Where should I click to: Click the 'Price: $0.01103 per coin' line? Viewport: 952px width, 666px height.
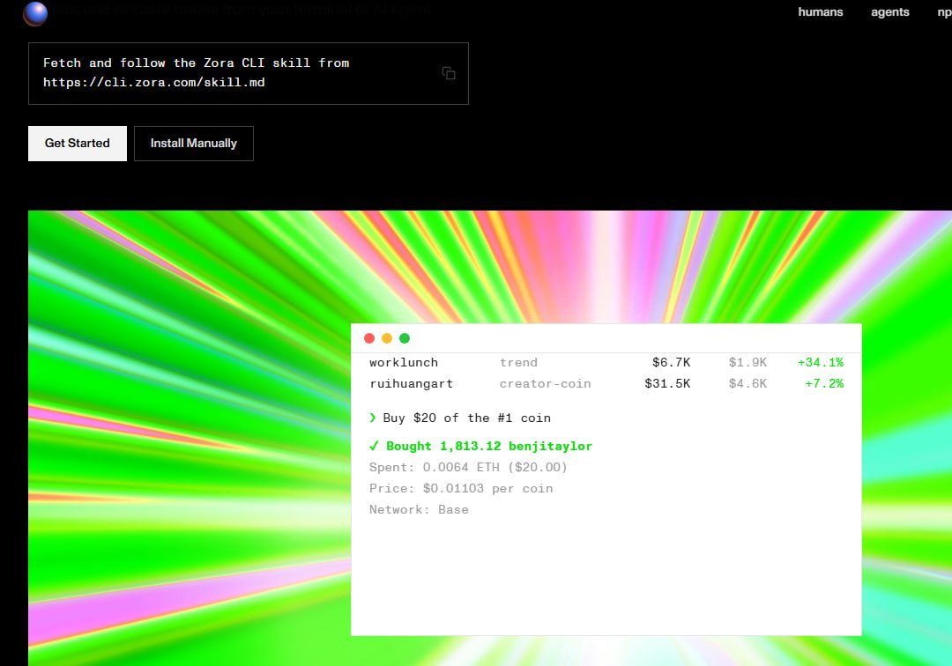pos(461,488)
